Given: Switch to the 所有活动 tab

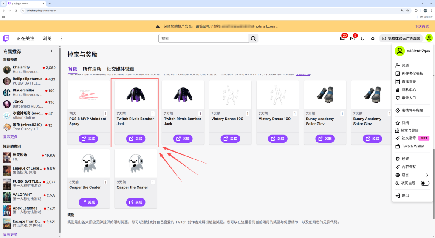Looking at the screenshot, I should coord(92,69).
